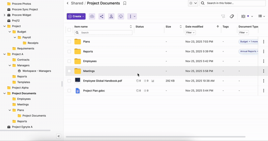Click the versions clock icon on Project Plan.gdoc

(x=146, y=91)
